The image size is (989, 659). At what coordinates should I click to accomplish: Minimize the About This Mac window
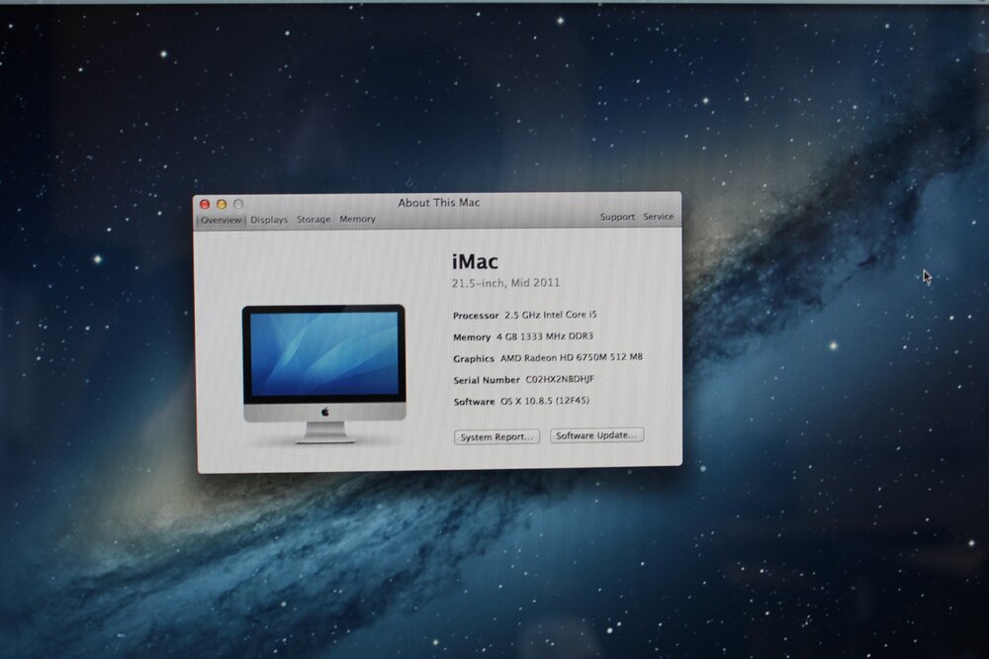point(222,204)
